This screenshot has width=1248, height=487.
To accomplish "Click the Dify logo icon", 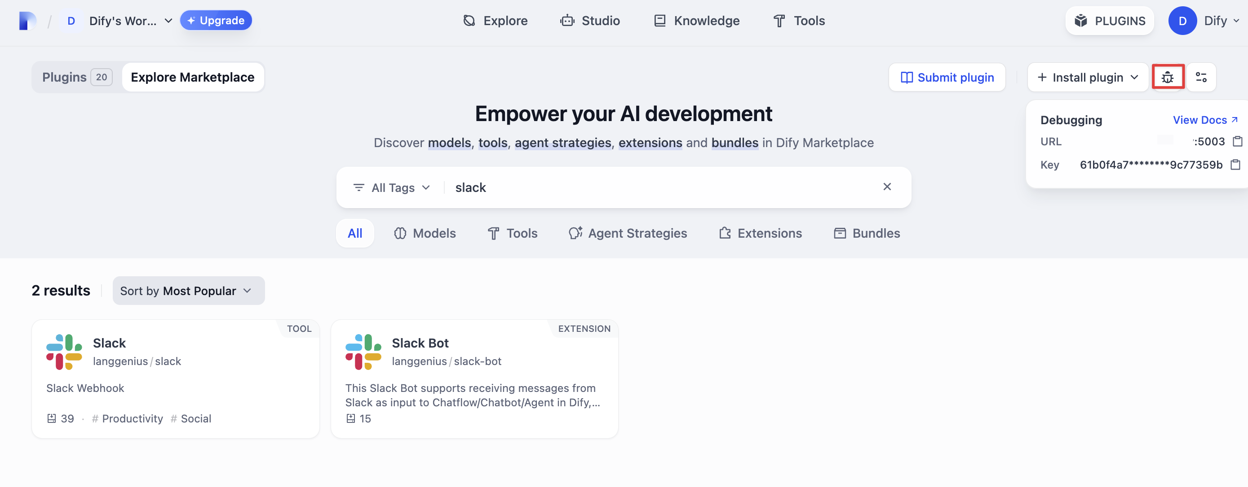I will click(27, 21).
